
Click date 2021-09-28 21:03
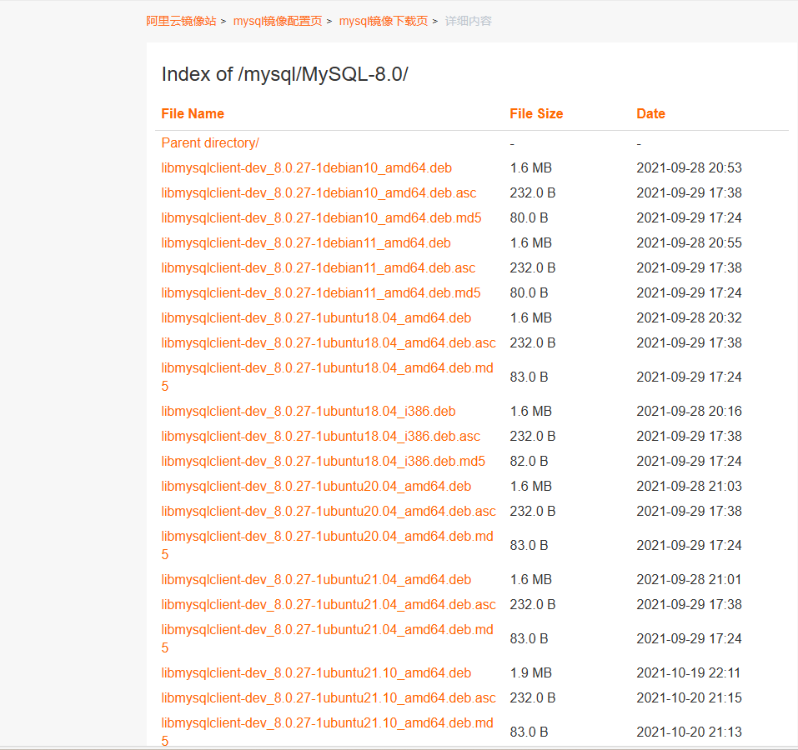pyautogui.click(x=689, y=486)
